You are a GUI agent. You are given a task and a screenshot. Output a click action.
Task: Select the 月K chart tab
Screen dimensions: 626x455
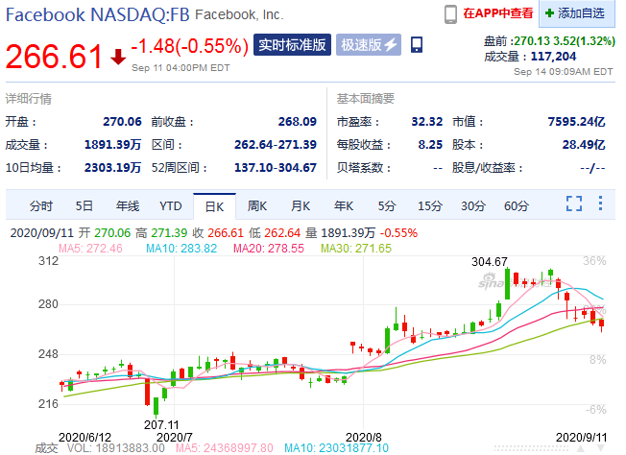301,206
